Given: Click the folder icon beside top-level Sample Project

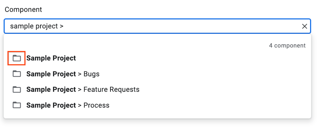Looking at the screenshot, I should tap(17, 58).
